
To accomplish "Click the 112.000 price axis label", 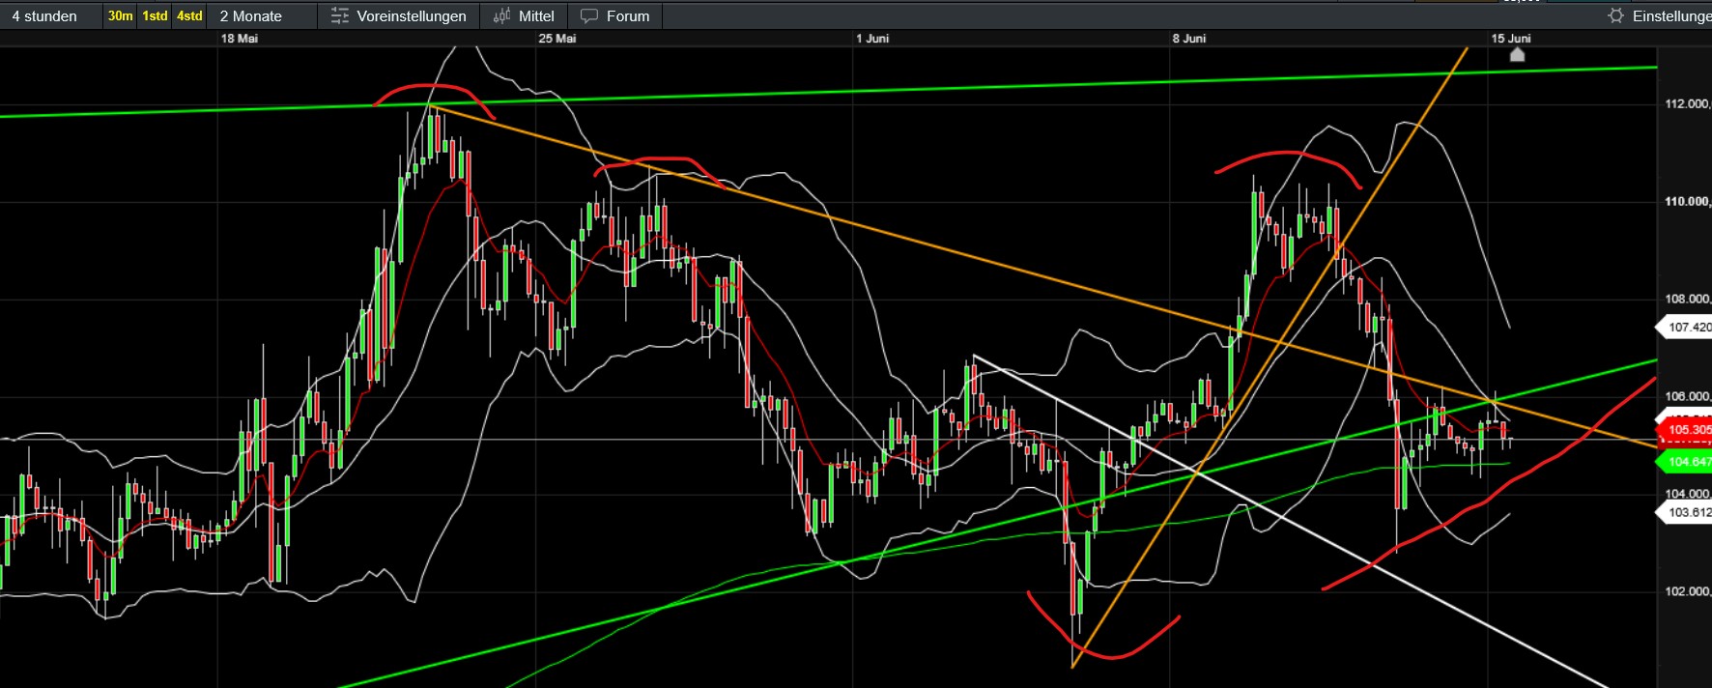I will [x=1687, y=104].
